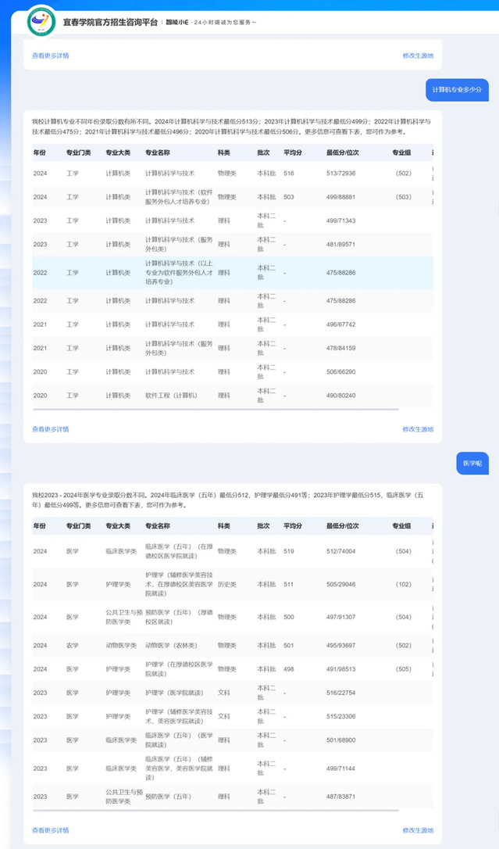This screenshot has width=499, height=849.
Task: Click the 医学呢 chat message bubble
Action: (472, 463)
